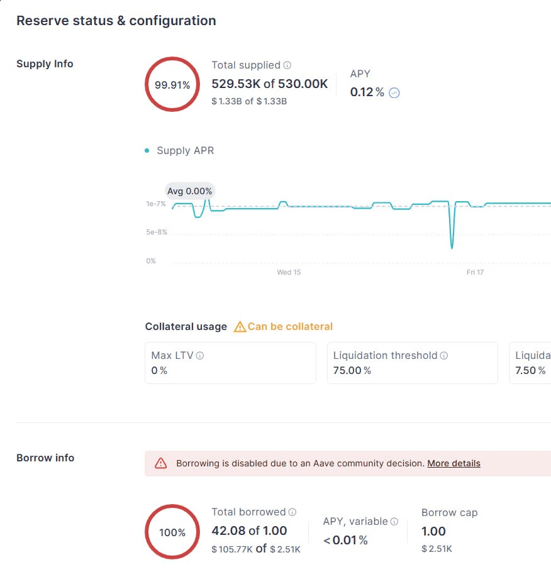551x577 pixels.
Task: Click info icon beside APY, variable
Action: coord(394,521)
